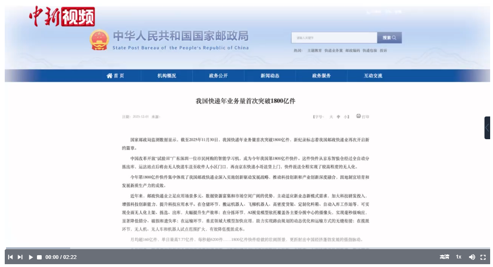The width and height of the screenshot is (493, 267).
Task: Open the 新闻动态 menu item
Action: [270, 75]
